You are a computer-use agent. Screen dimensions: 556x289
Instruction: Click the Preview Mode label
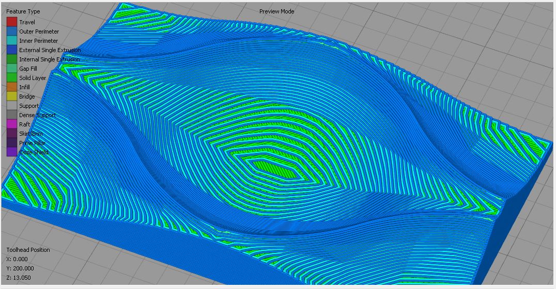click(276, 11)
